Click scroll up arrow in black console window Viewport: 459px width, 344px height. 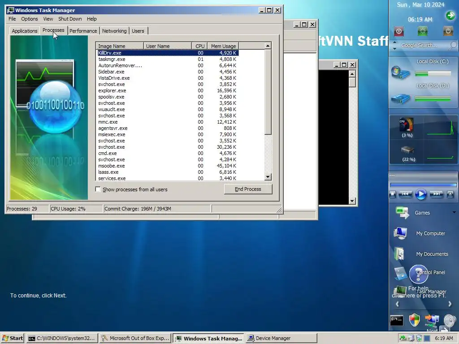point(352,73)
